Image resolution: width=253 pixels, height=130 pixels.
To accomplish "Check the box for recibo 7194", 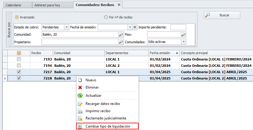I will coord(19,66).
